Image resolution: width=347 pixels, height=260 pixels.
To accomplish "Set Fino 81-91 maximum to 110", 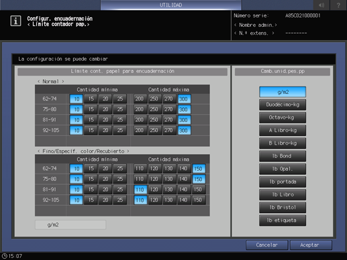I will (x=140, y=190).
